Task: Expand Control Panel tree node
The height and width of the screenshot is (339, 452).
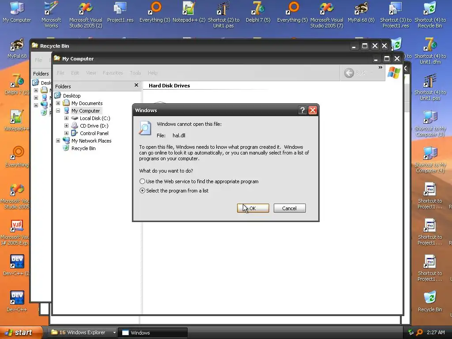Action: (66, 133)
